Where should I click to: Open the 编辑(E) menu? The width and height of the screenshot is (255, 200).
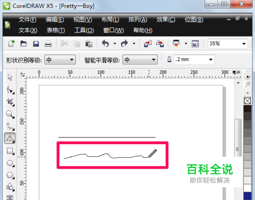click(55, 20)
